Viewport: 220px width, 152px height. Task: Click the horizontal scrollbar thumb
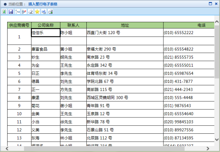[104, 148]
